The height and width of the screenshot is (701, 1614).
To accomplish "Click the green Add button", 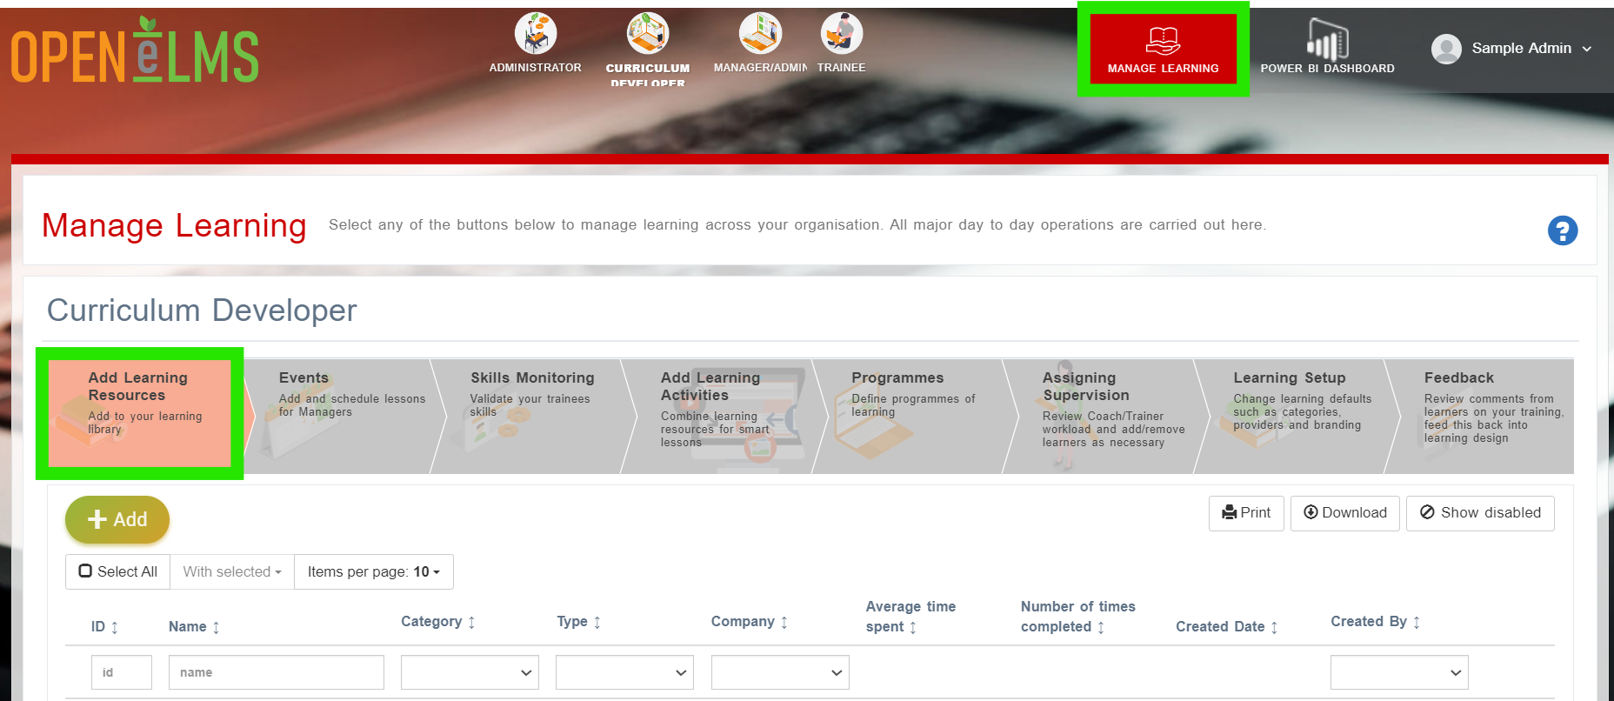I will tap(117, 519).
